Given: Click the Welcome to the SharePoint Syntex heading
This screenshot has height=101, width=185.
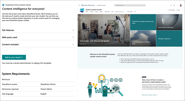Looking at the screenshot, I should [103, 55].
